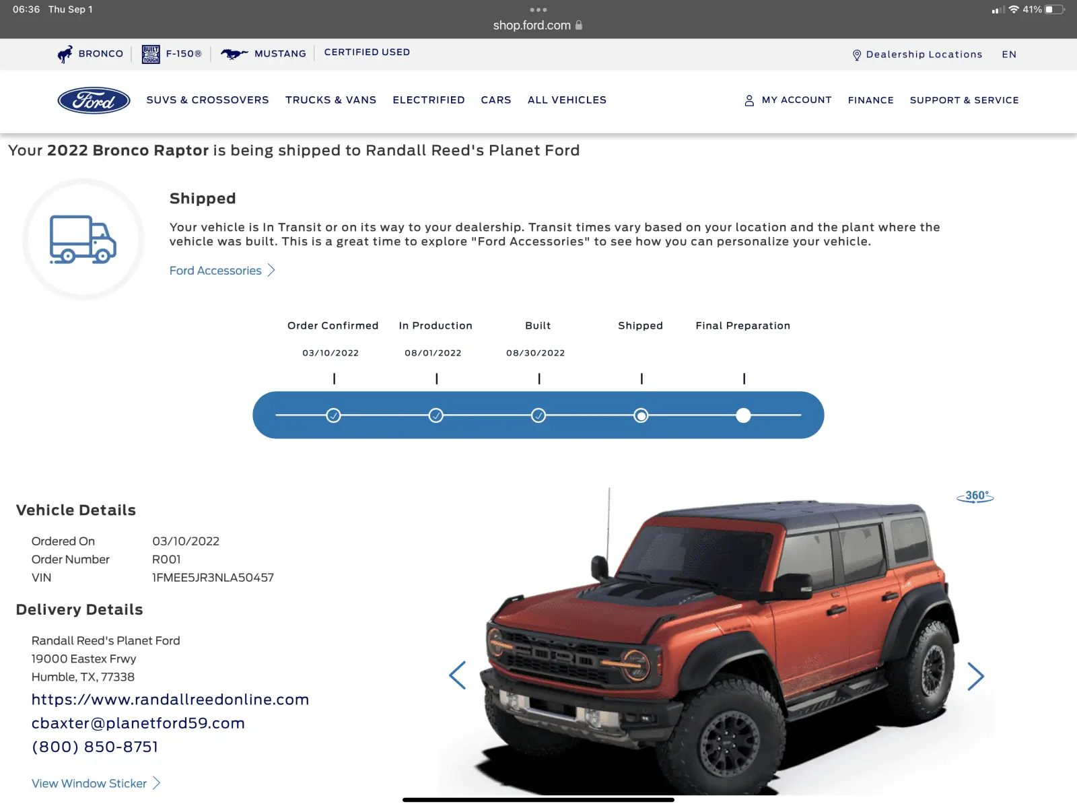Tap the lock icon beside shop.ford.com
The image size is (1077, 808).
579,25
